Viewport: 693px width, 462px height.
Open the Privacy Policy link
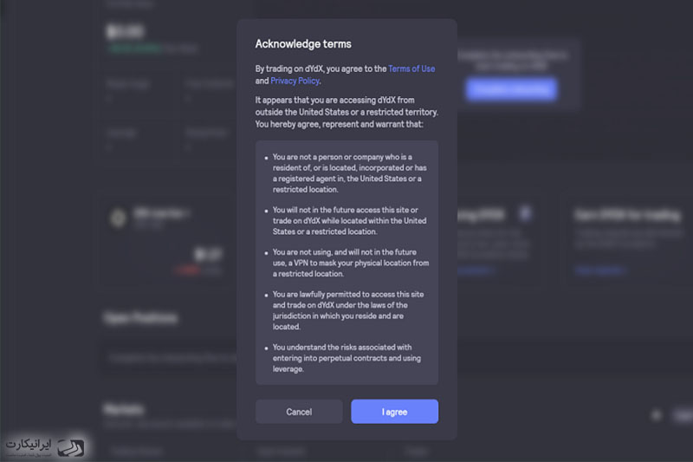click(x=295, y=81)
